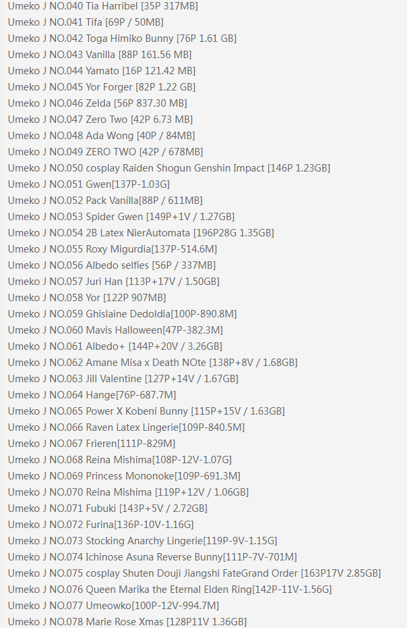Select the NO.053 Spider Gwen line
This screenshot has height=628, width=407.
pyautogui.click(x=121, y=217)
